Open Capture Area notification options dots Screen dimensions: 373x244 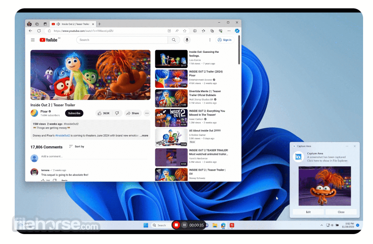(x=347, y=146)
